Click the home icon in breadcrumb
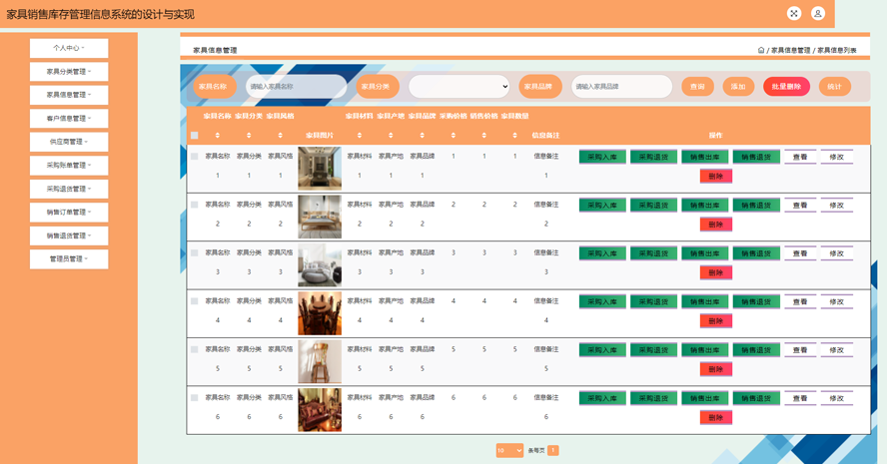Screen dimensions: 887x464 click(x=761, y=50)
